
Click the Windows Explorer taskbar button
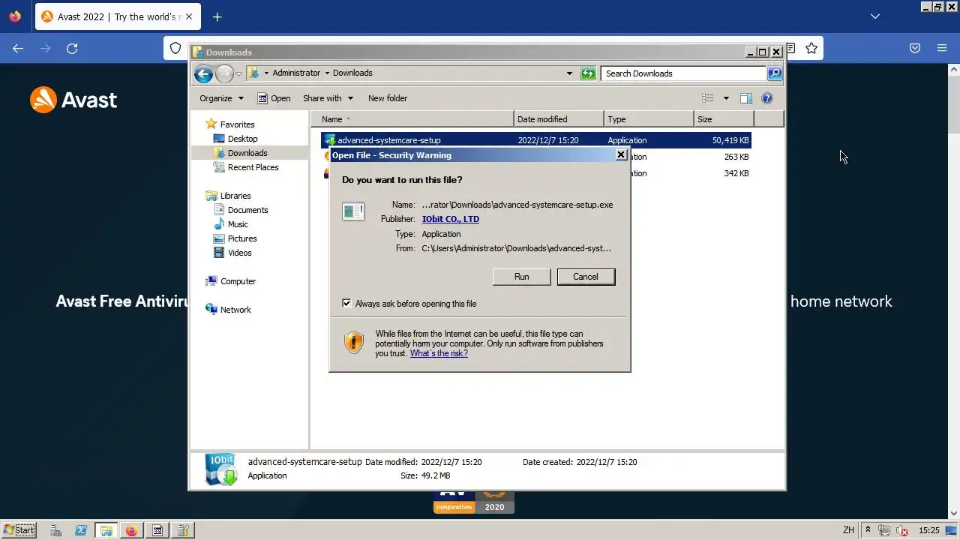pos(106,530)
